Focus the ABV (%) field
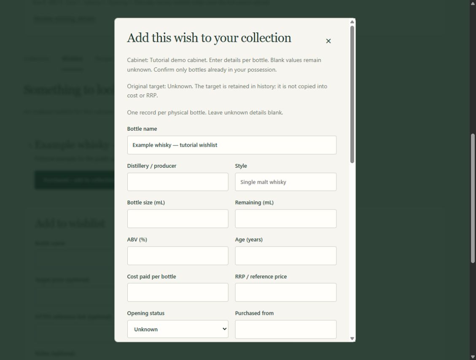This screenshot has width=476, height=360. point(177,255)
